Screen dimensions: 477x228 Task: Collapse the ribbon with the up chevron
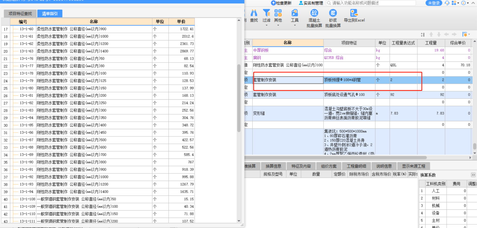tap(473, 3)
